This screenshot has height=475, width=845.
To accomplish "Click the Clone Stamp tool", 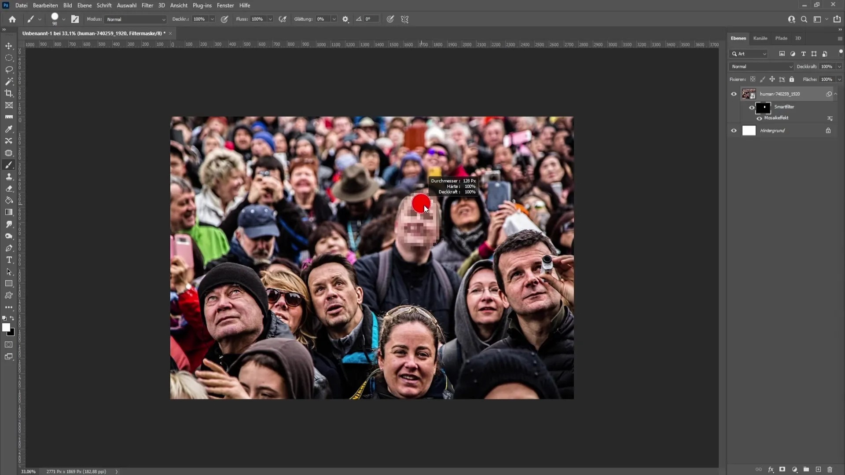I will pos(9,176).
